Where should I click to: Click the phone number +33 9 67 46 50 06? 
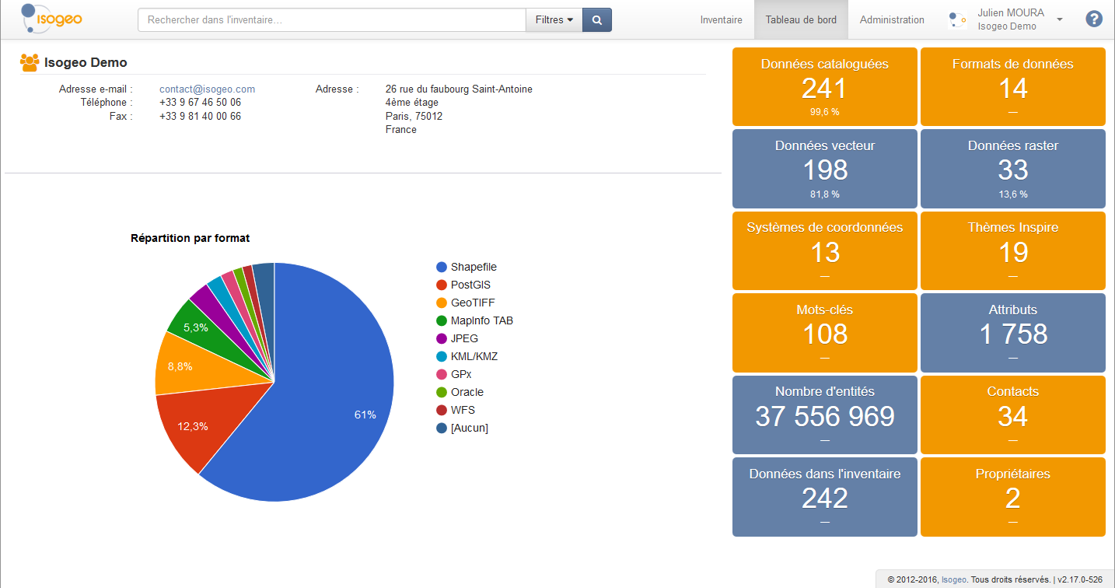pos(200,103)
